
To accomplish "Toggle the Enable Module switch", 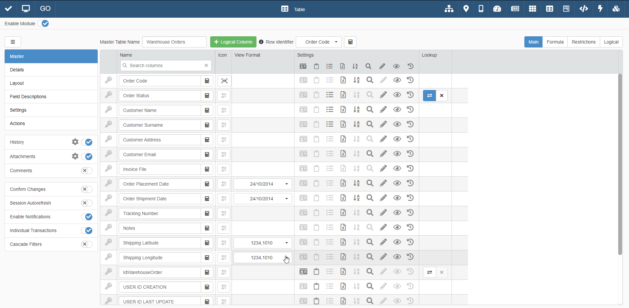I will (43, 24).
